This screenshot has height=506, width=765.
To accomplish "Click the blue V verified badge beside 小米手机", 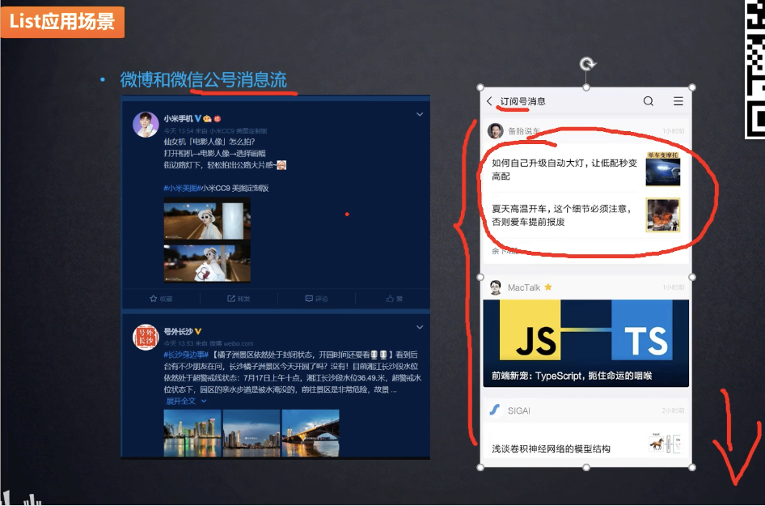I will tap(198, 118).
